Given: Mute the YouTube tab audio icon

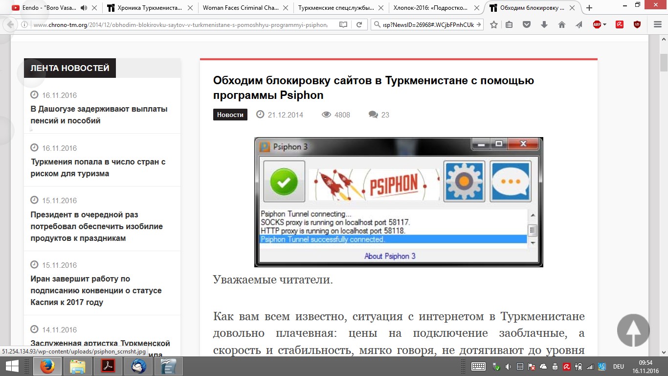Looking at the screenshot, I should 83,8.
